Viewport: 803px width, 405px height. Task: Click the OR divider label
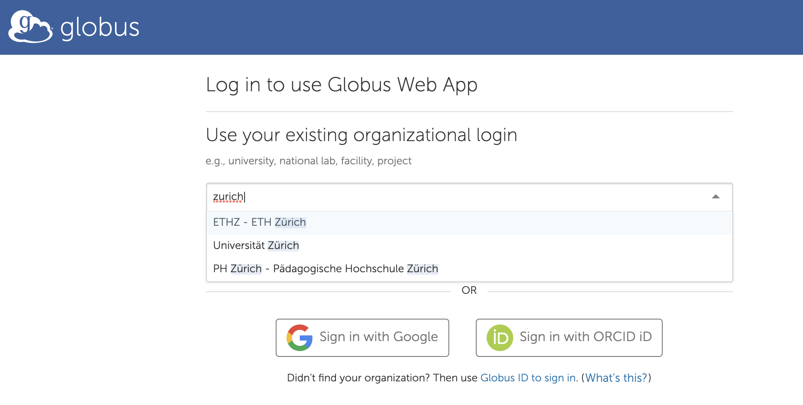tap(469, 290)
